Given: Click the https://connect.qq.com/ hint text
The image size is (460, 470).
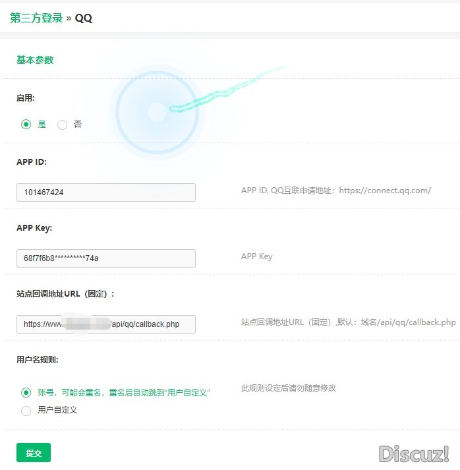Looking at the screenshot, I should (385, 191).
